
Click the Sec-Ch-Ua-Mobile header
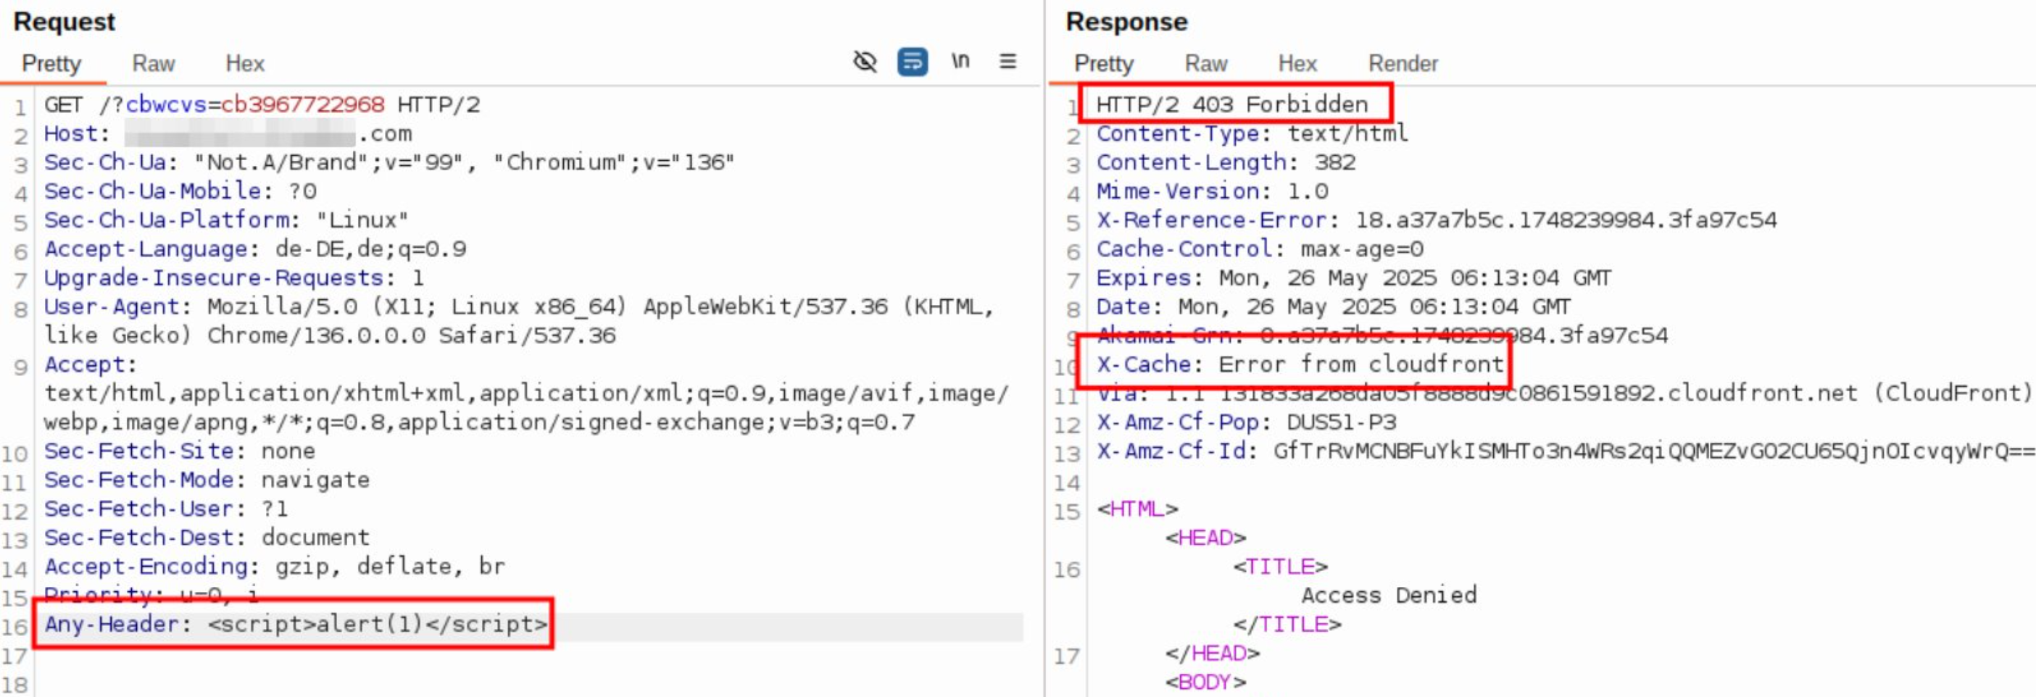[180, 191]
